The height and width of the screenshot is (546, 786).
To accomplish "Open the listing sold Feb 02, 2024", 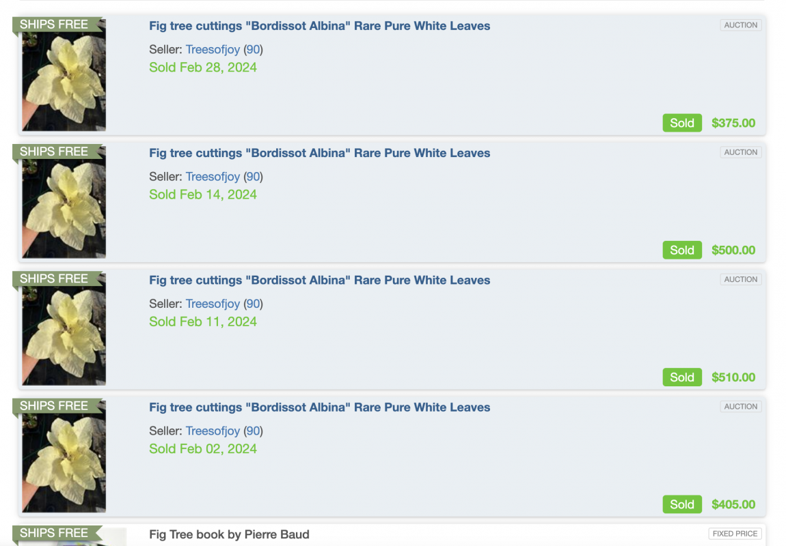I will tap(319, 407).
